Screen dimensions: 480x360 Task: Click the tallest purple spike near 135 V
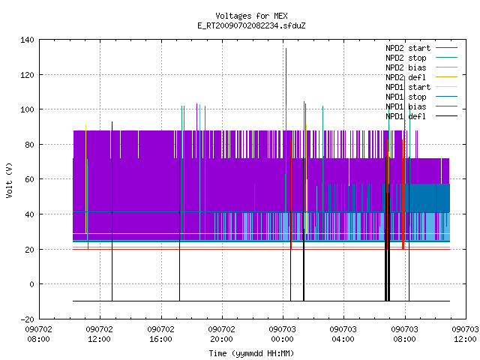pos(286,76)
